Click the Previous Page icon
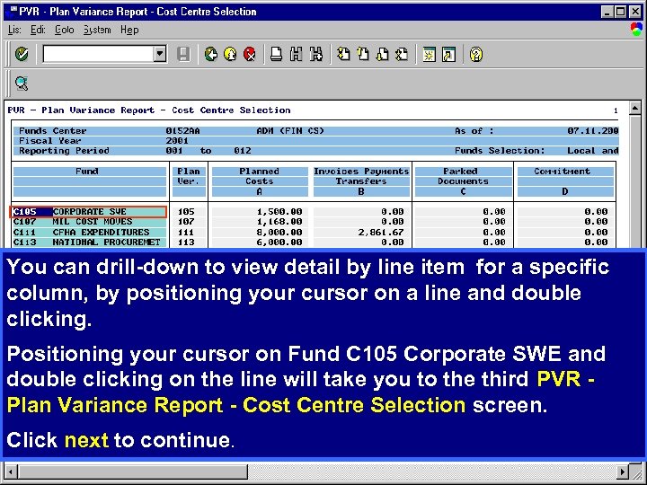The image size is (647, 485). pos(363,54)
